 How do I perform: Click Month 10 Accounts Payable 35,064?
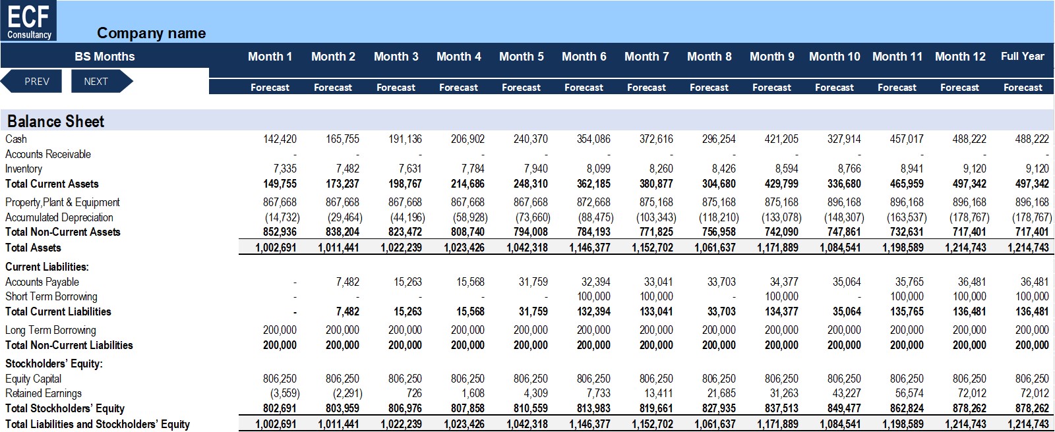(847, 282)
